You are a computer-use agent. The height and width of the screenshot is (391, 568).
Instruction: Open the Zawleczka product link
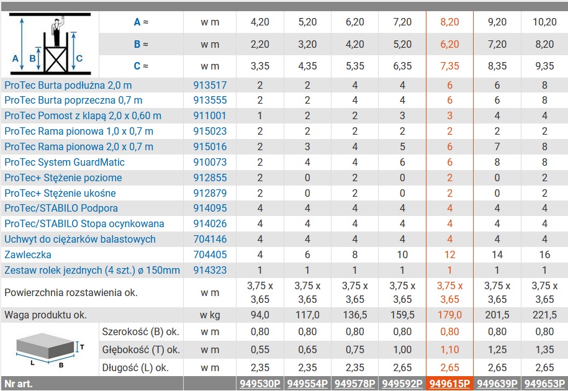pos(27,255)
